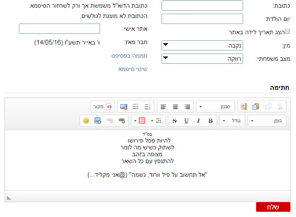Center align the signature text
Image resolution: width=296 pixels, height=217 pixels.
[x=175, y=107]
